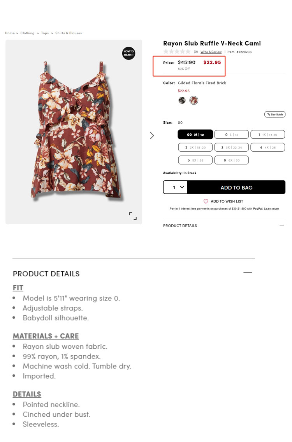Click PayPal Learn more link

click(271, 209)
